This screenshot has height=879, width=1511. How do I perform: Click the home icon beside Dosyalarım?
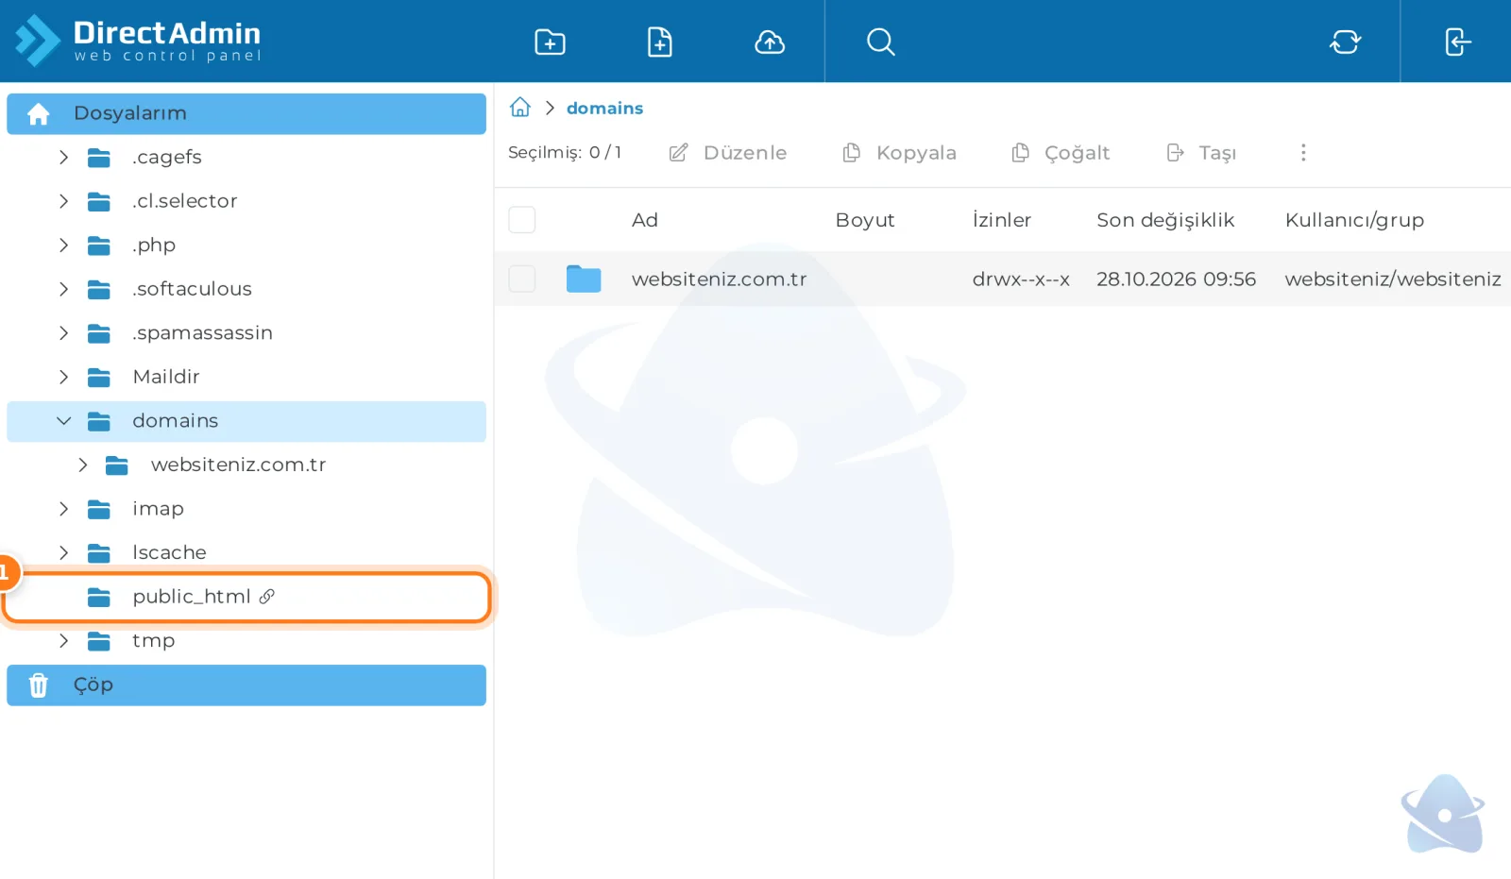click(38, 113)
